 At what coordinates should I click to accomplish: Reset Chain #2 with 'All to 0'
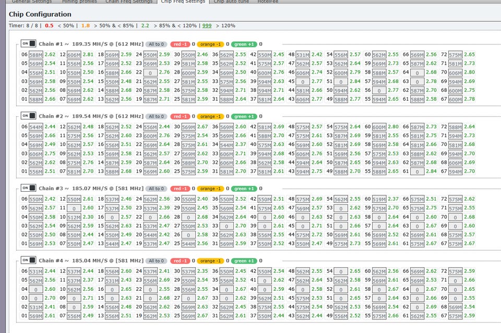[156, 116]
